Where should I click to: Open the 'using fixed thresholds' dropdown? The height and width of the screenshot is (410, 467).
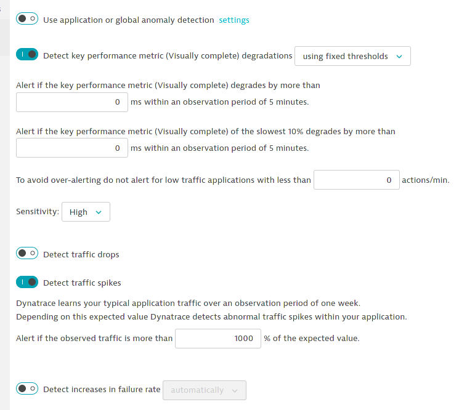352,56
